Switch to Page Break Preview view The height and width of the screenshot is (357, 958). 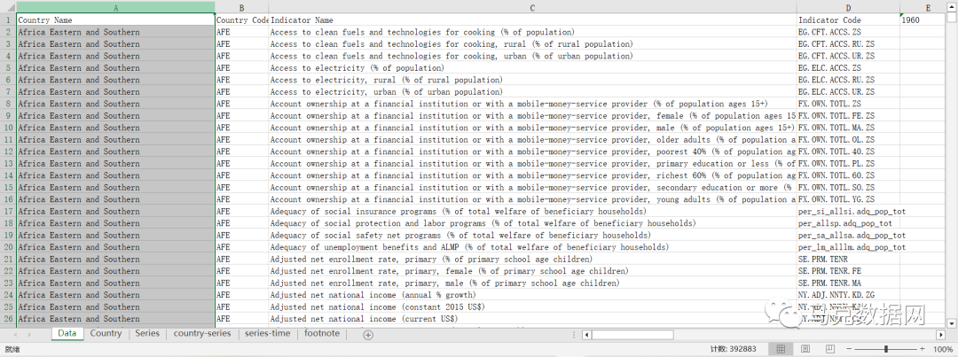pos(828,348)
